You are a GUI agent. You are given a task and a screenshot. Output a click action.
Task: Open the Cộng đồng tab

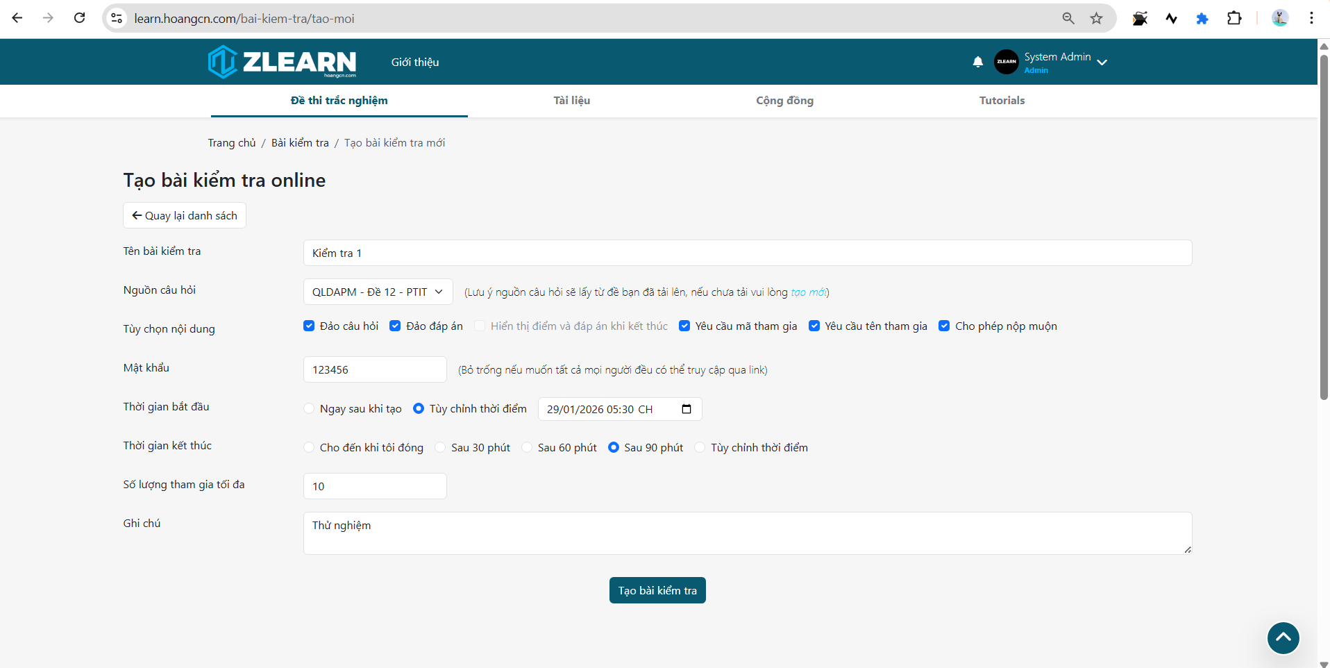(x=784, y=101)
